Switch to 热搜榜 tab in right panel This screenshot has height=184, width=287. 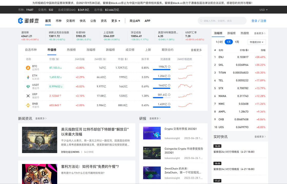pyautogui.click(x=245, y=33)
